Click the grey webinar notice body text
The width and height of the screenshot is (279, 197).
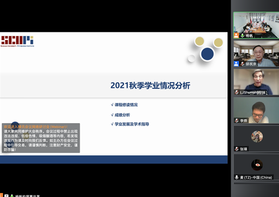(x=41, y=140)
